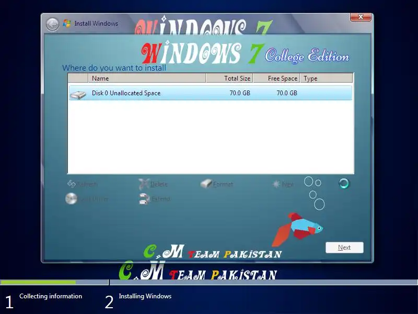Click the Extend link

point(161,199)
